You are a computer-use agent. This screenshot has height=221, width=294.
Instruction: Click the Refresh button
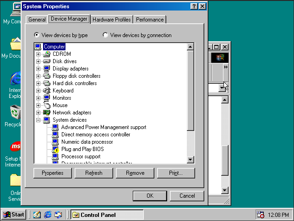pyautogui.click(x=93, y=173)
